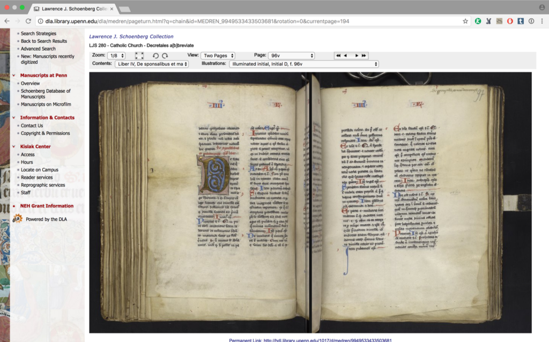The height and width of the screenshot is (342, 549).
Task: Open the Overview link
Action: (30, 83)
